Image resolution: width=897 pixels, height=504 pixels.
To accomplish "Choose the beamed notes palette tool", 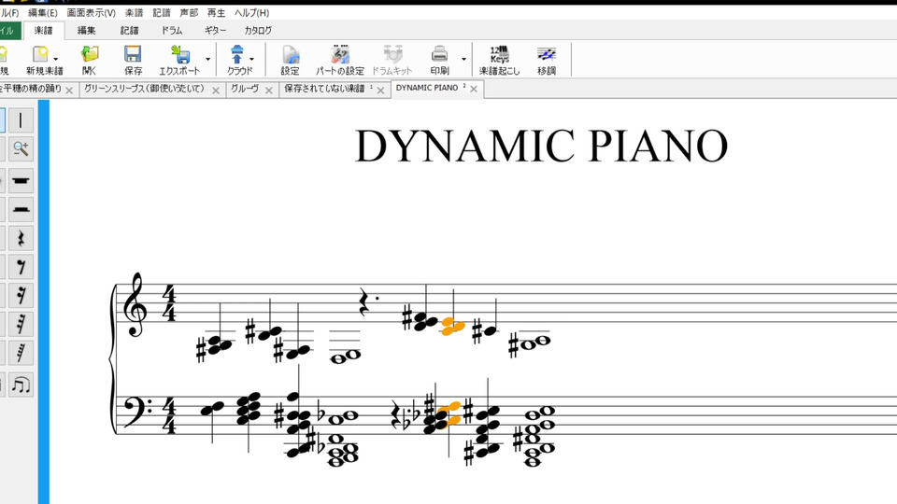I will [21, 384].
